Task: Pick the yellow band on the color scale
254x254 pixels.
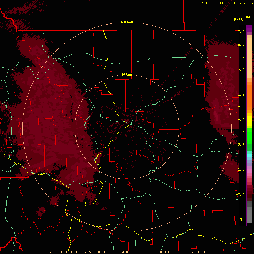Action: coord(249,121)
